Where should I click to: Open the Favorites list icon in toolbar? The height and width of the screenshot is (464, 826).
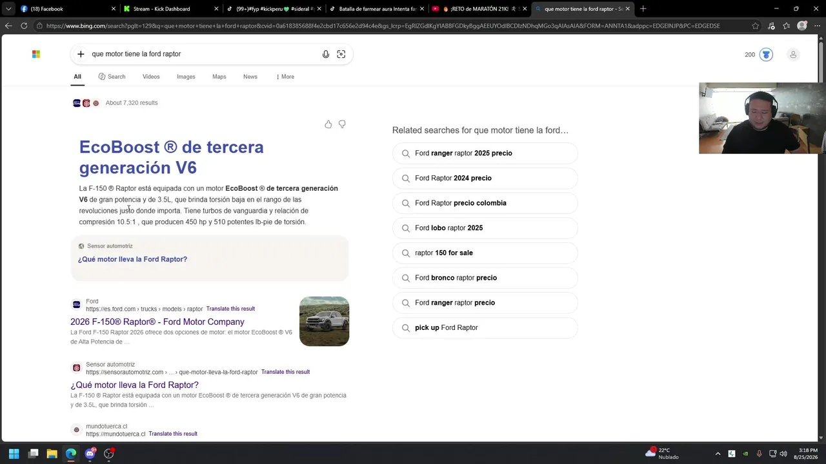(787, 26)
